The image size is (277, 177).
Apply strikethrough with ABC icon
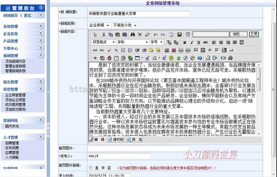coord(205,42)
